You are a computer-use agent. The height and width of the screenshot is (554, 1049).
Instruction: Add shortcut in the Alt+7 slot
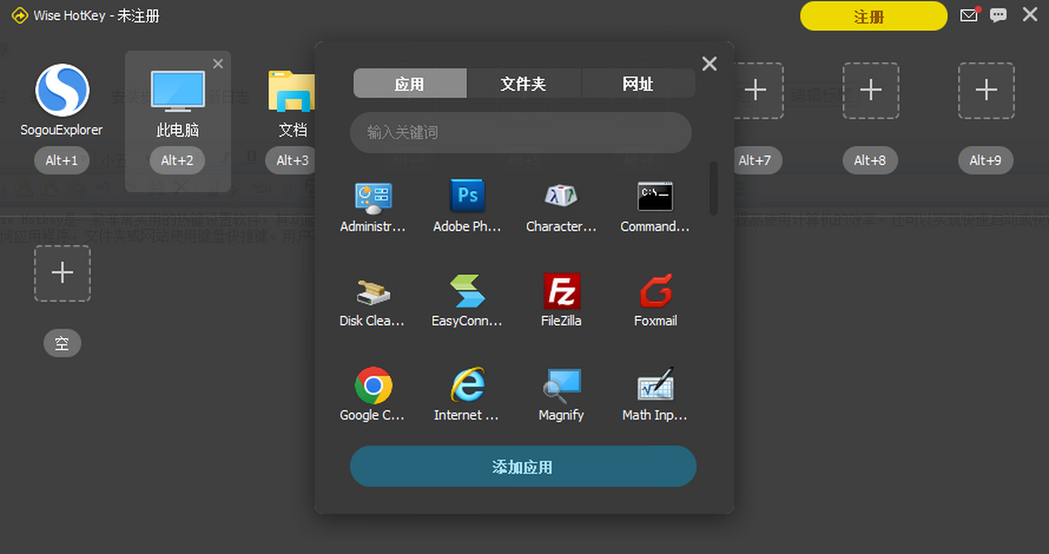click(755, 90)
